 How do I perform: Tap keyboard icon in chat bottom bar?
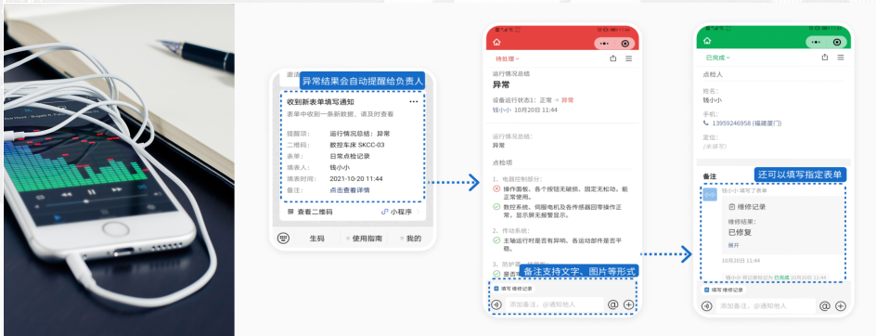tap(283, 239)
